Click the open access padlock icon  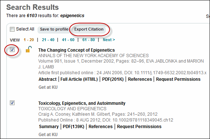tap(29, 49)
